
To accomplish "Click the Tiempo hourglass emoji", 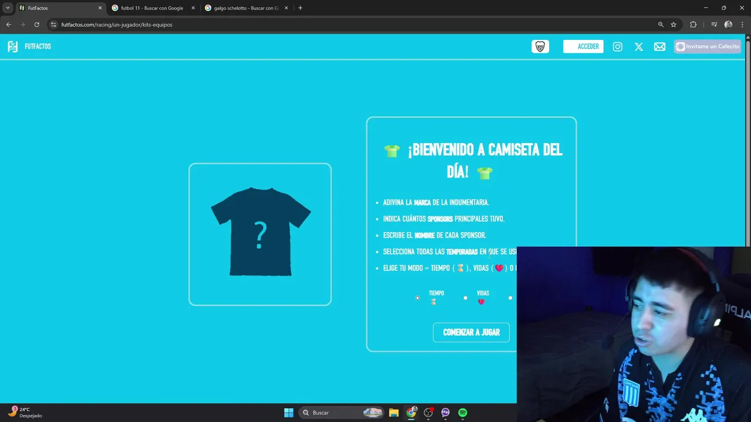I will [x=433, y=302].
